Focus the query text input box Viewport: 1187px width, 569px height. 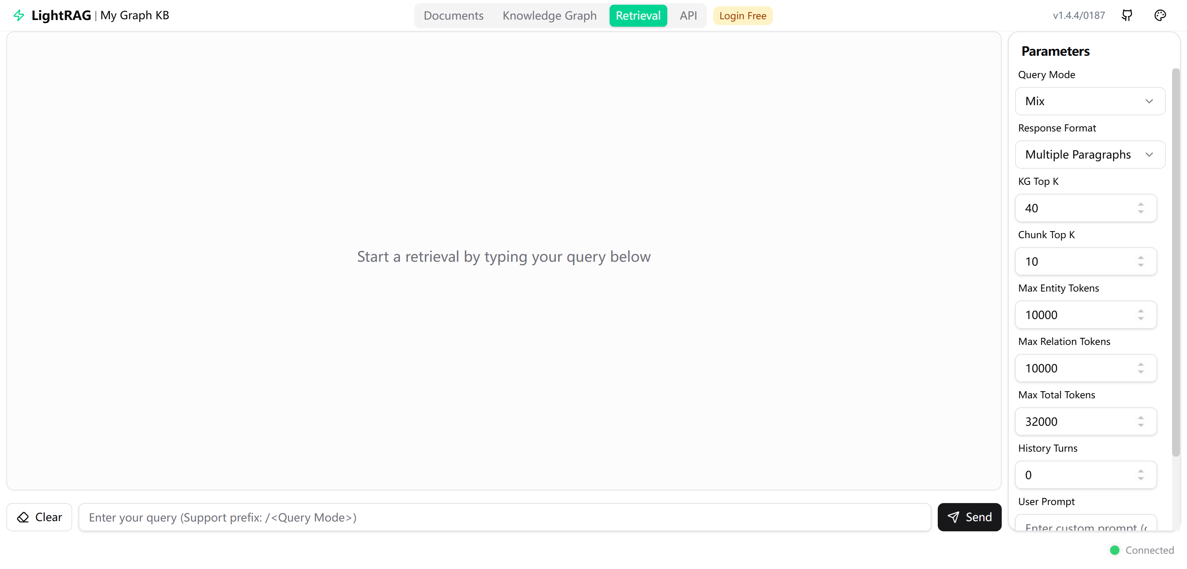pyautogui.click(x=504, y=517)
